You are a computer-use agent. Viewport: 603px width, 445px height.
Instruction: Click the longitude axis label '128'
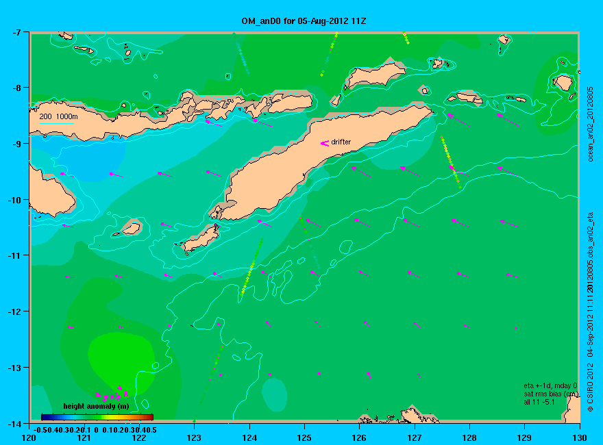(469, 437)
